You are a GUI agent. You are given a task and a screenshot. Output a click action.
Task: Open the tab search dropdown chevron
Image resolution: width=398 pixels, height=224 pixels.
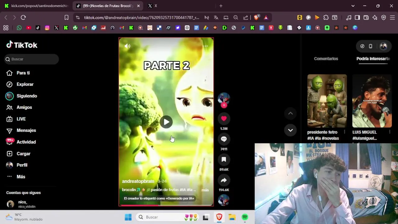(x=353, y=6)
